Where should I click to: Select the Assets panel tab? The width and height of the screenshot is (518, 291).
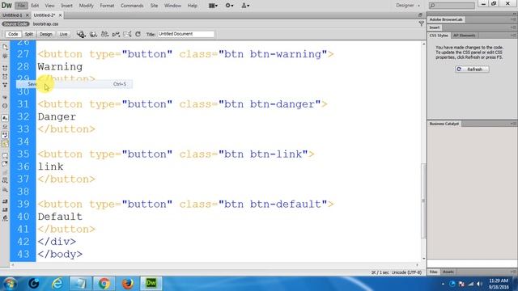pos(448,272)
